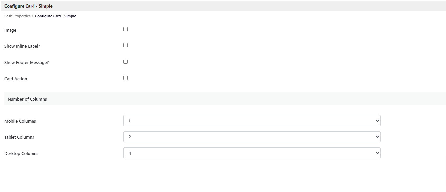Screen dimensions: 446x192
Task: Click the Number of Columns section header
Action: 27,99
